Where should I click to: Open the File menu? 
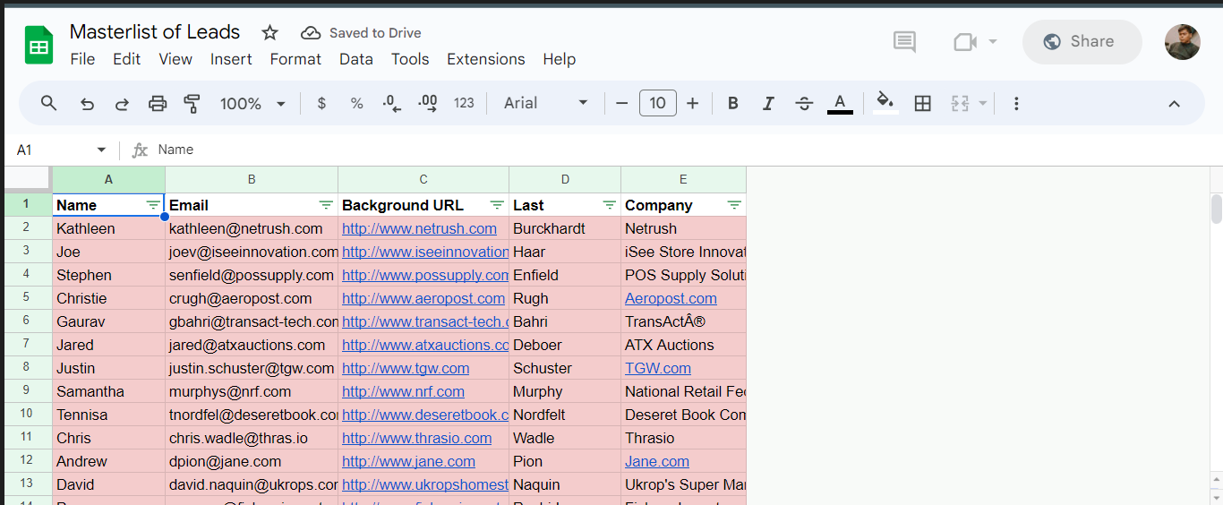pos(82,59)
